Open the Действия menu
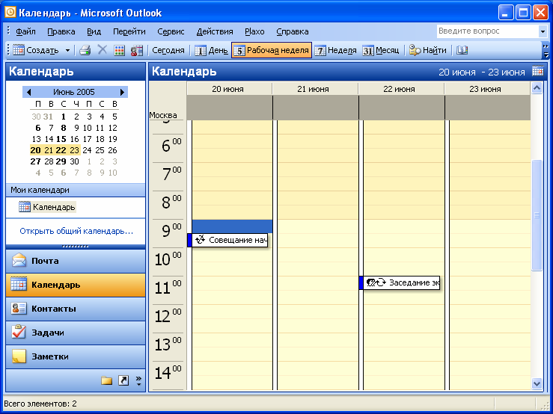 (x=215, y=31)
